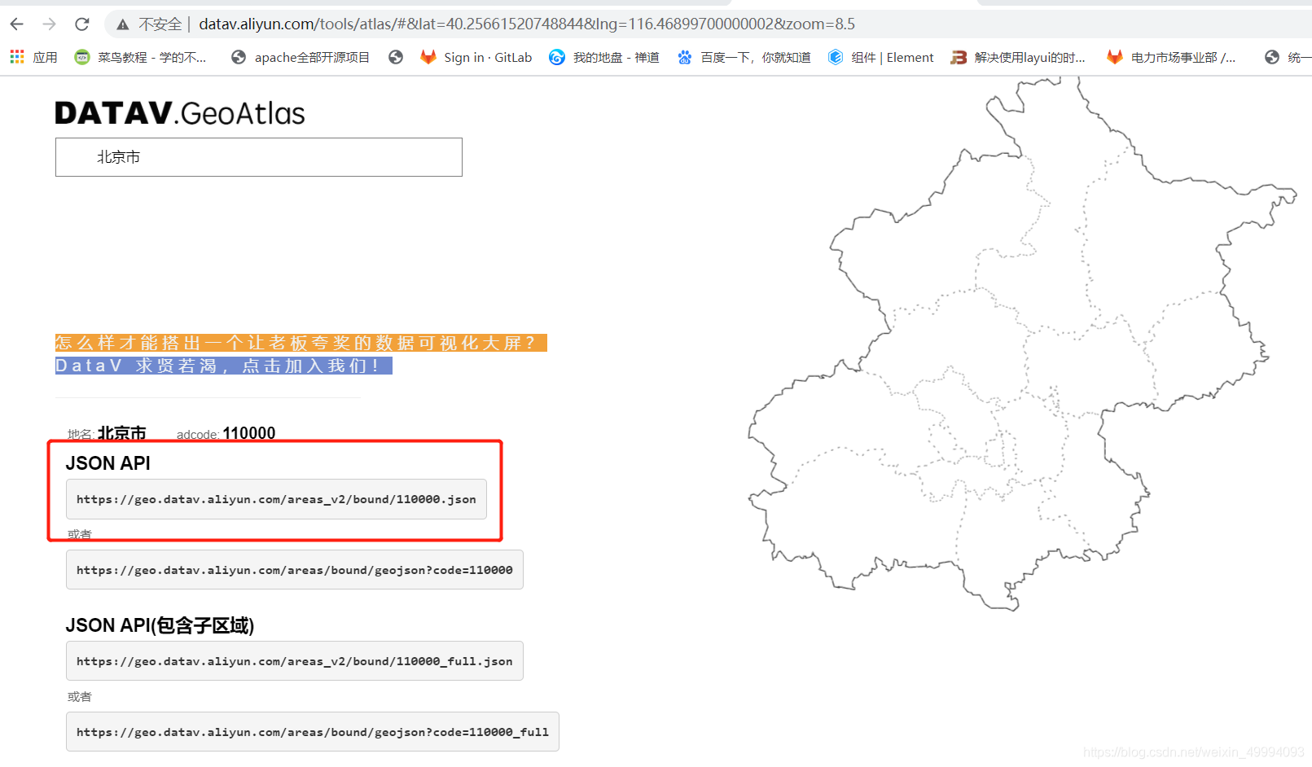
Task: Open the 解决使用layui bookmark
Action: click(1018, 57)
